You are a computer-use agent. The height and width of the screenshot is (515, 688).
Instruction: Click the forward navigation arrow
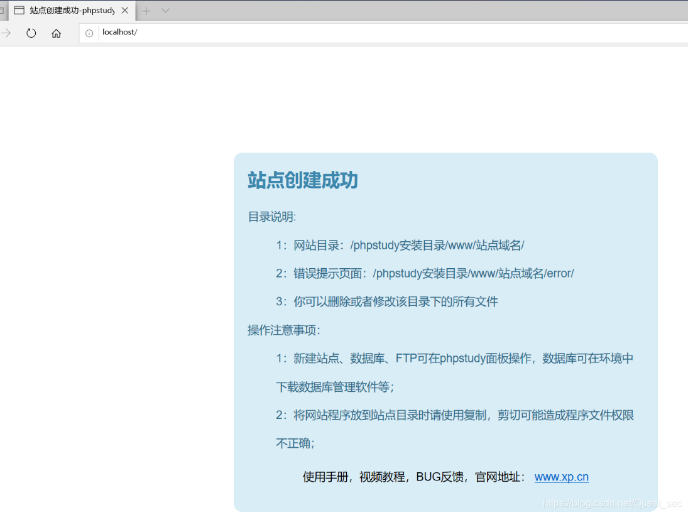click(6, 33)
